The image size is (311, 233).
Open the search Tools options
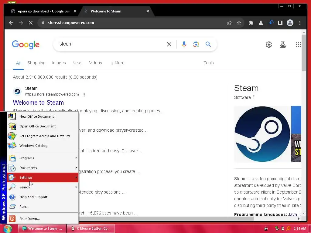(x=208, y=63)
